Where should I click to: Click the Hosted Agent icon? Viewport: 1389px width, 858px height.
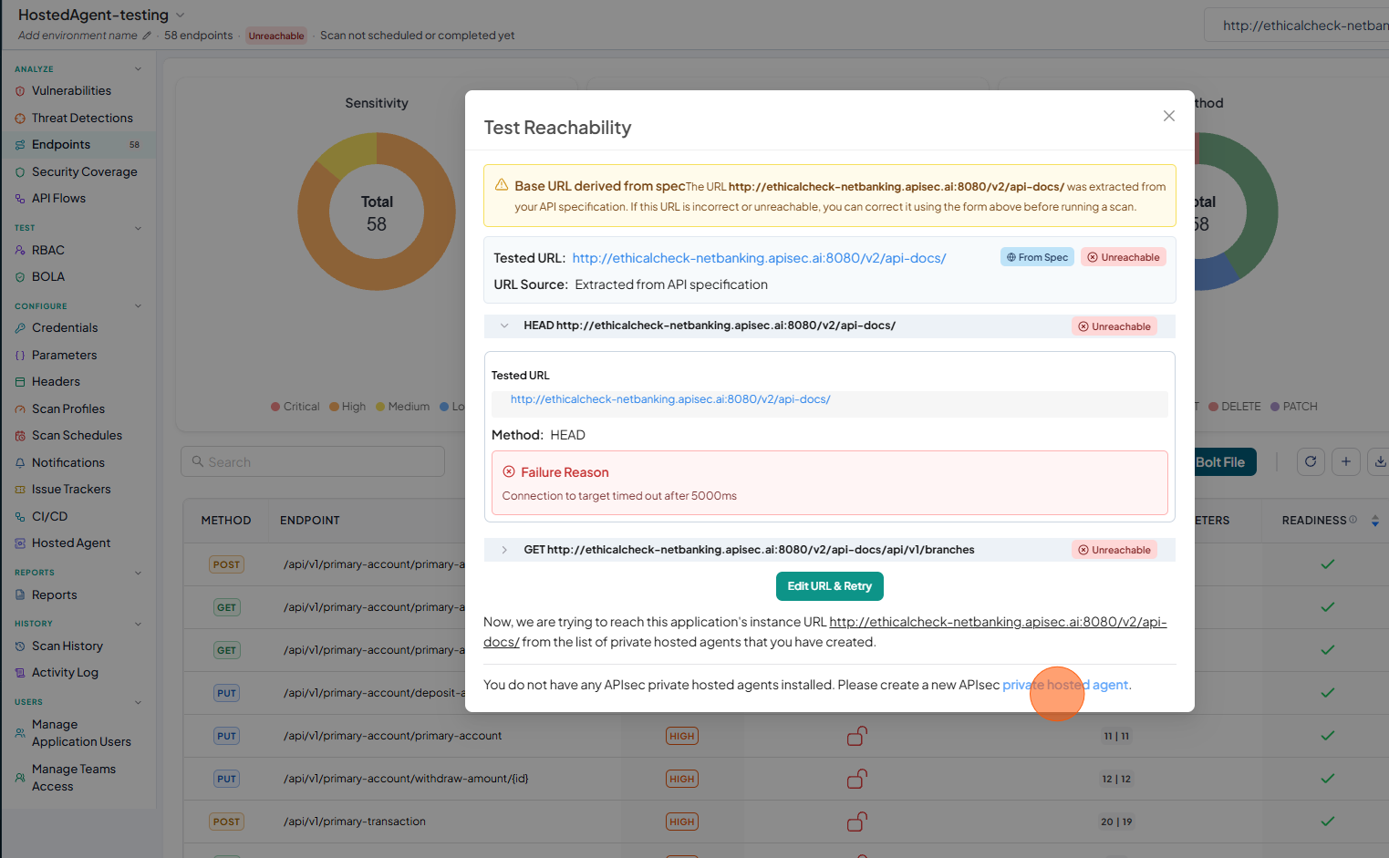click(x=20, y=543)
